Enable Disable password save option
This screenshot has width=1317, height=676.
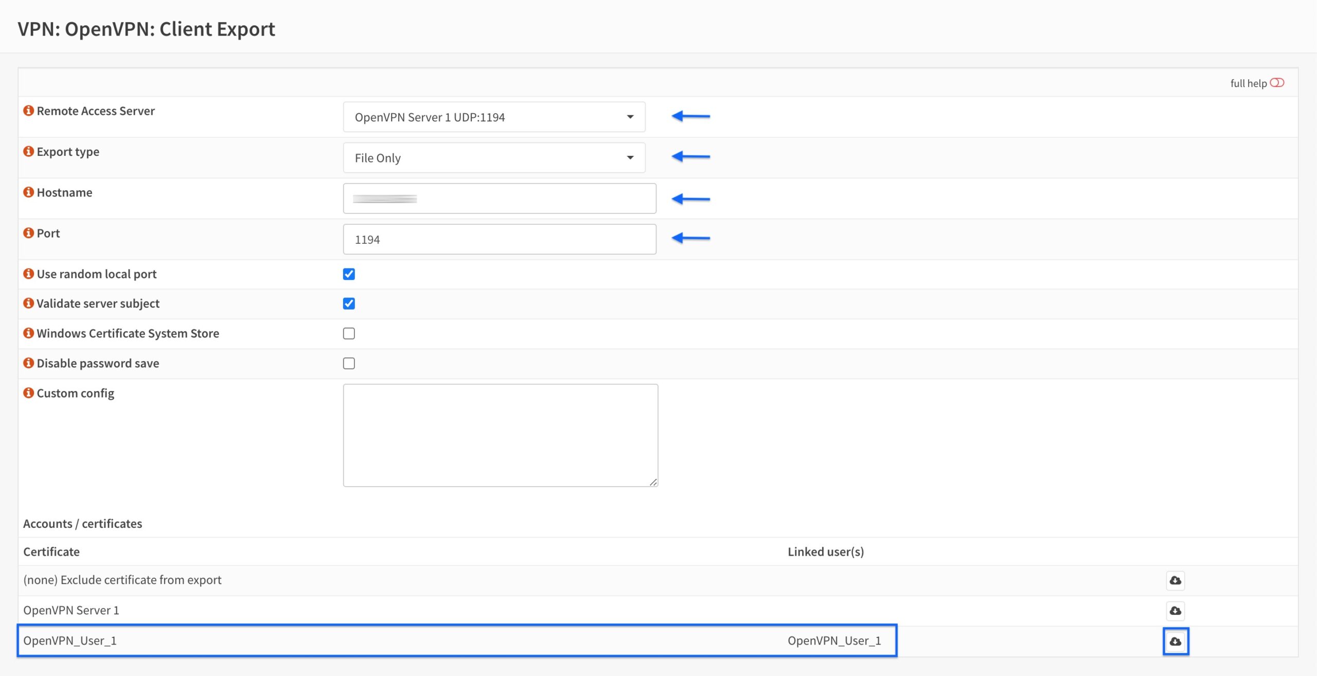(349, 363)
